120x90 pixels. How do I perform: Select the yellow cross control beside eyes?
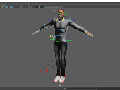(x=57, y=13)
